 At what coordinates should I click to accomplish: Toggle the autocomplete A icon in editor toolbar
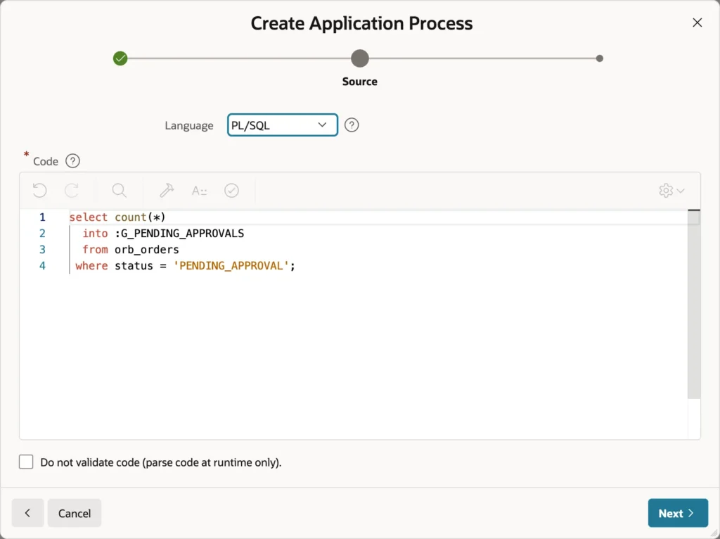click(199, 190)
